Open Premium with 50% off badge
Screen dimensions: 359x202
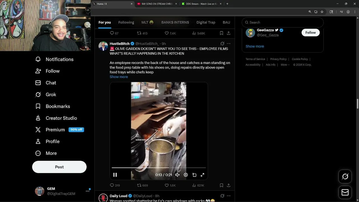click(x=59, y=130)
